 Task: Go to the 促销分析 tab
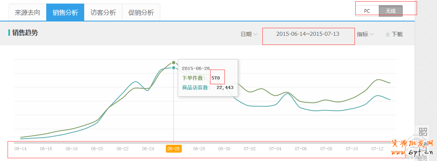pos(141,12)
